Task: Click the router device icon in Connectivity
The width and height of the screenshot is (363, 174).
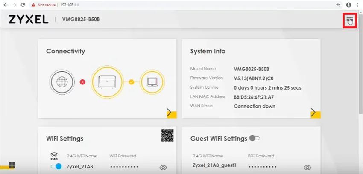Action: [x=107, y=82]
